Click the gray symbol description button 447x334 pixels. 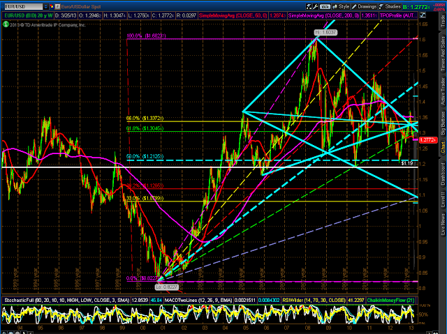pos(57,6)
